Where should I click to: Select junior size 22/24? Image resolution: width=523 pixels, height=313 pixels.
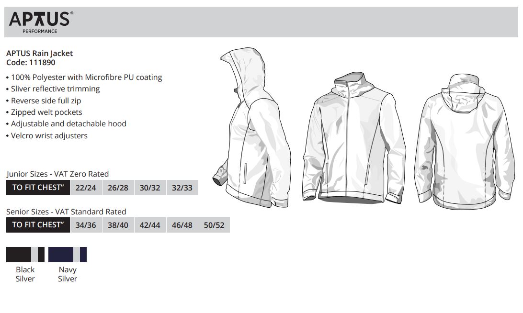tap(86, 188)
